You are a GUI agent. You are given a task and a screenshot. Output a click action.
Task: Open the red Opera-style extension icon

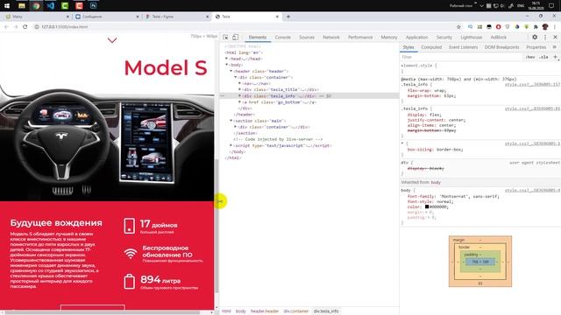[x=499, y=27]
